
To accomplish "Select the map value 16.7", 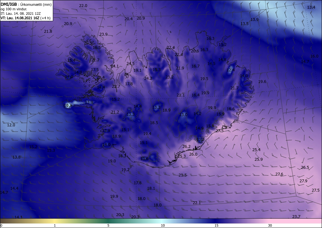I will (x=195, y=66).
